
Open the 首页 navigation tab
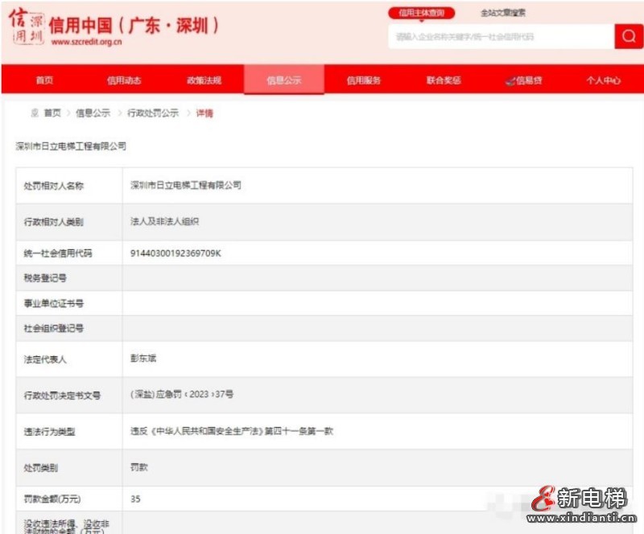click(44, 80)
